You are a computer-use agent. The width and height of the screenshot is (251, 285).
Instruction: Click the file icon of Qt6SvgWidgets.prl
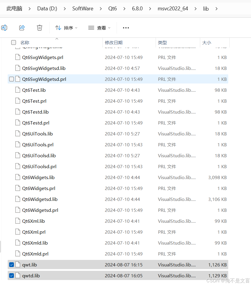(x=18, y=57)
